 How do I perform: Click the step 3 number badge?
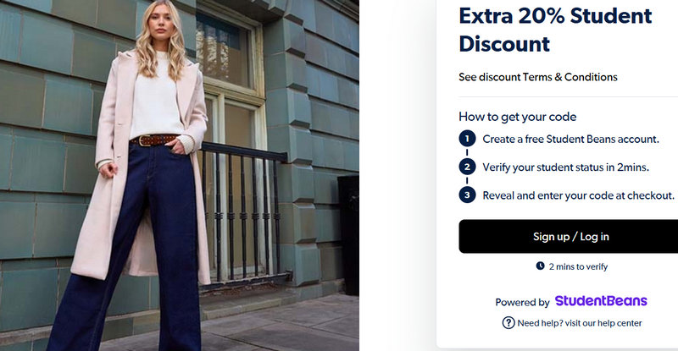467,195
